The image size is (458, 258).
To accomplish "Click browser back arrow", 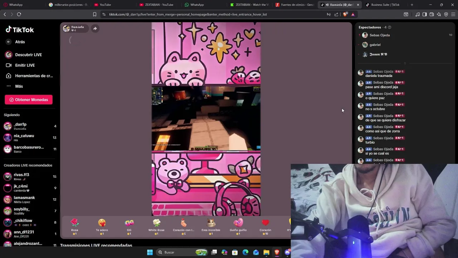I will click(x=5, y=14).
